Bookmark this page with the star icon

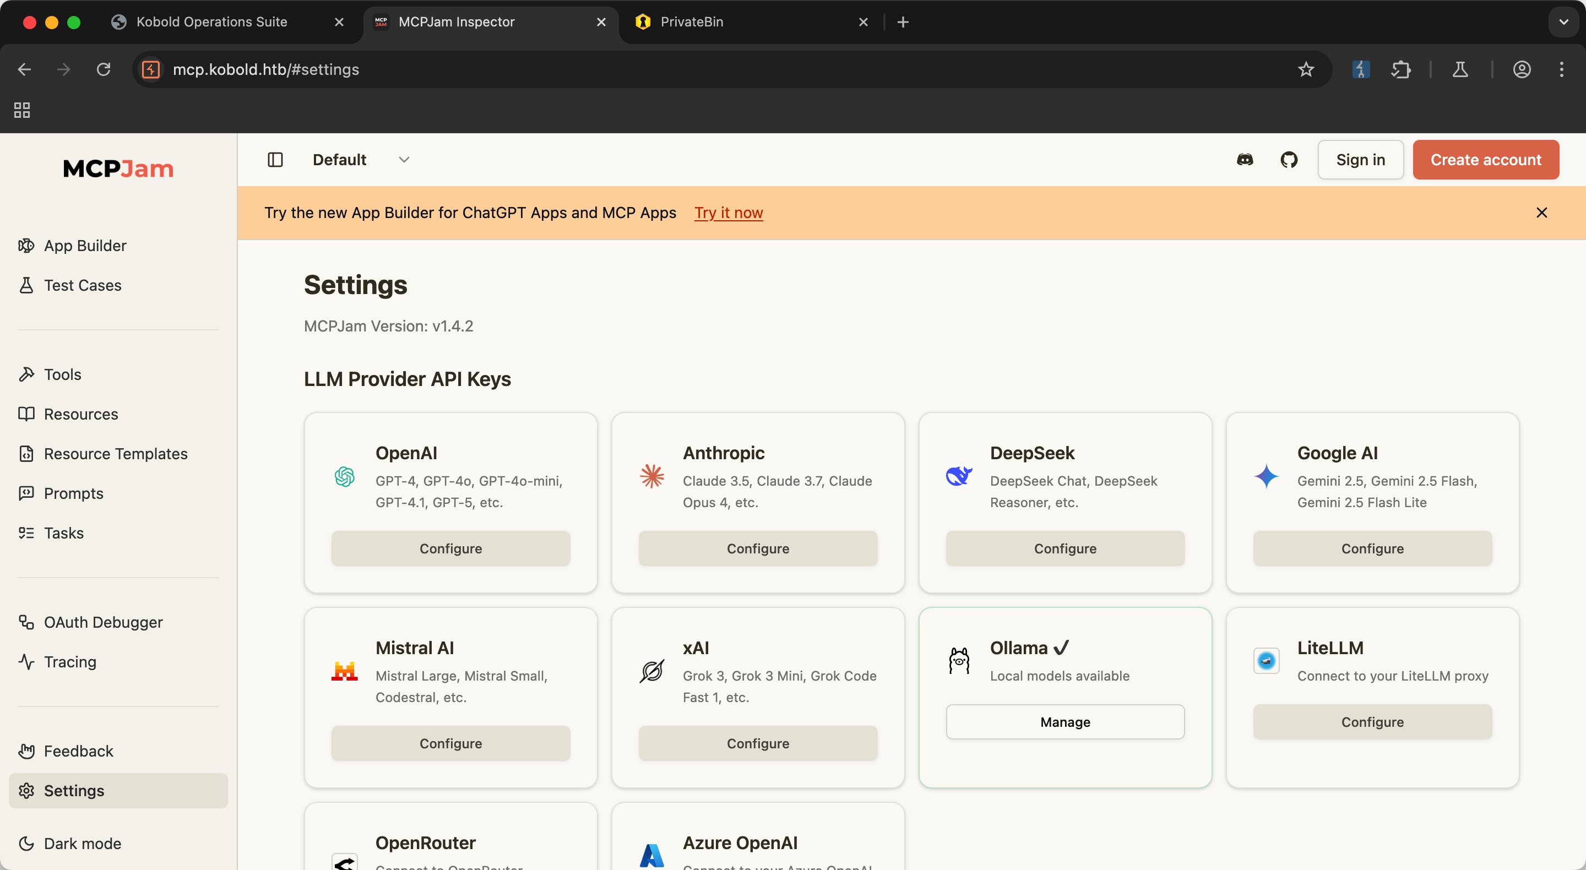(1306, 69)
